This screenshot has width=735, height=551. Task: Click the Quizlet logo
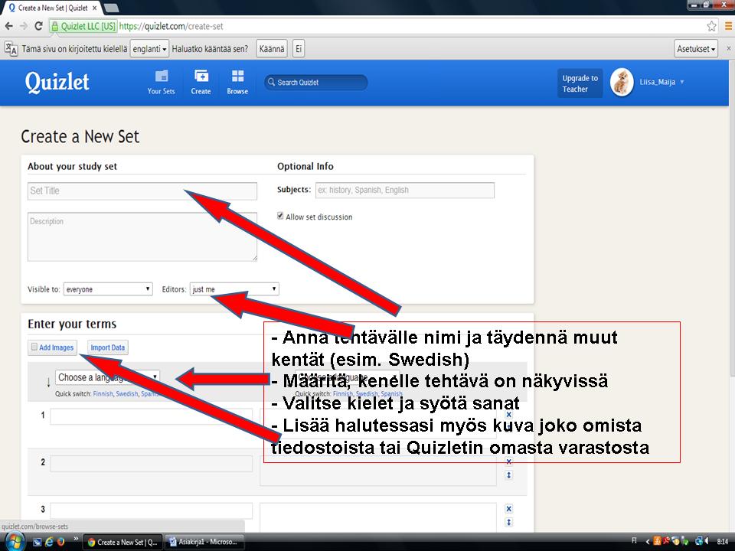click(x=57, y=82)
